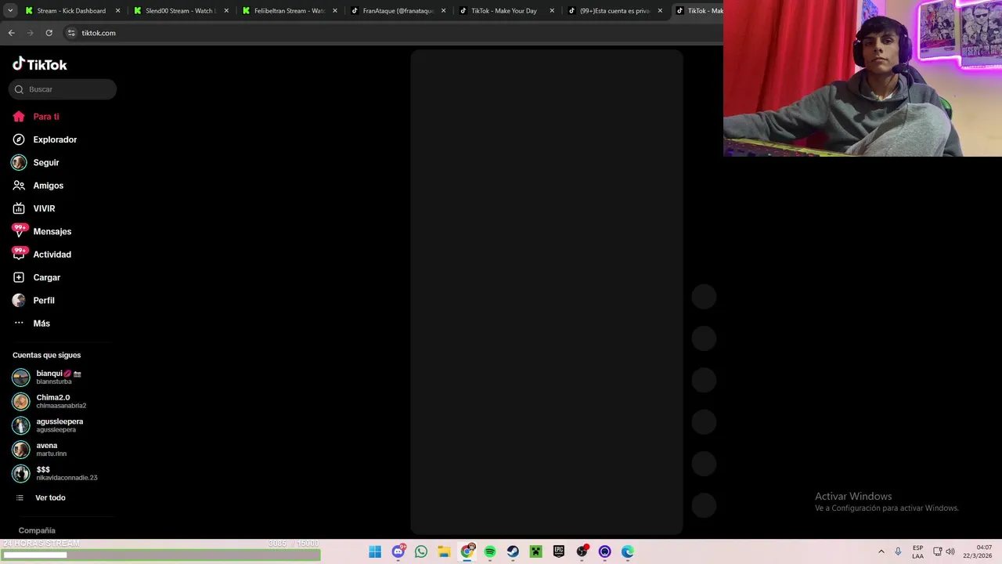Viewport: 1002px width, 564px height.
Task: Click the TikTok logo
Action: click(40, 64)
